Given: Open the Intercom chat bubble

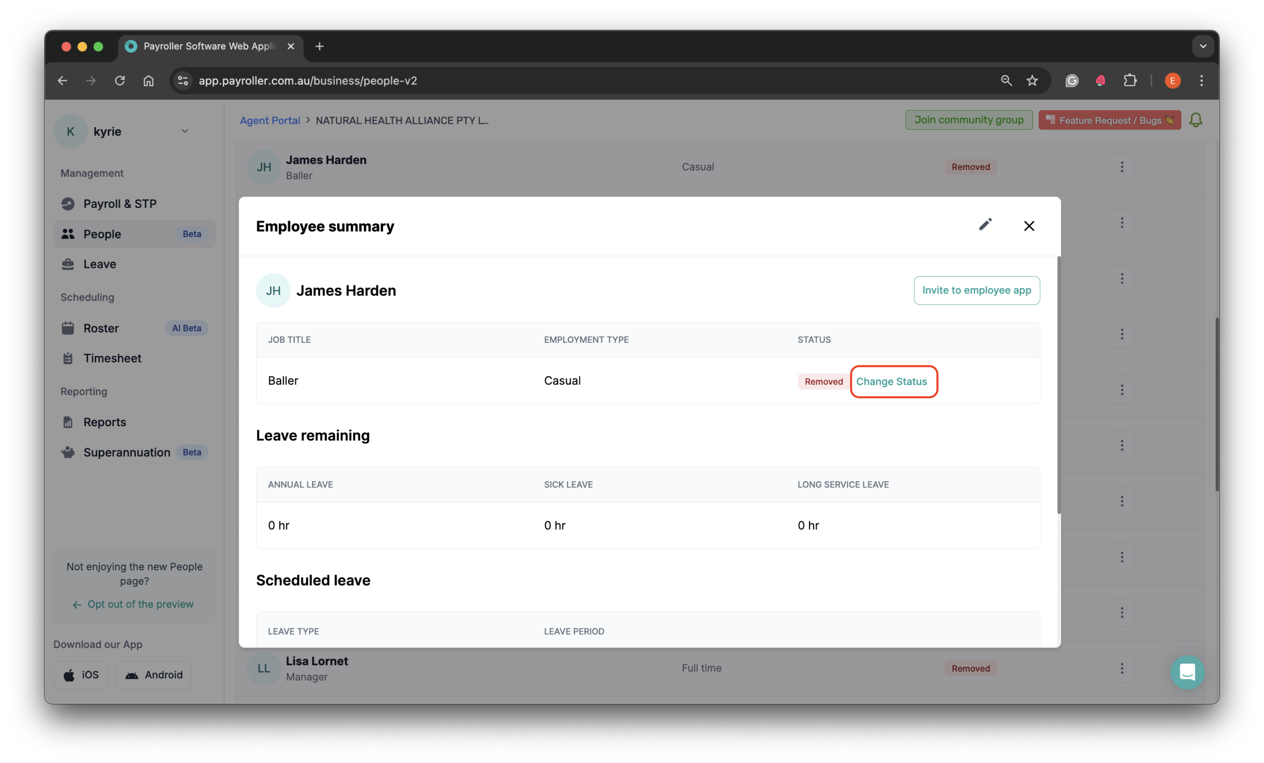Looking at the screenshot, I should point(1187,672).
